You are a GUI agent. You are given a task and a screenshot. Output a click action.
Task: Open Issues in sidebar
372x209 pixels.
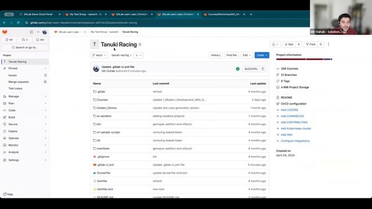25,75
